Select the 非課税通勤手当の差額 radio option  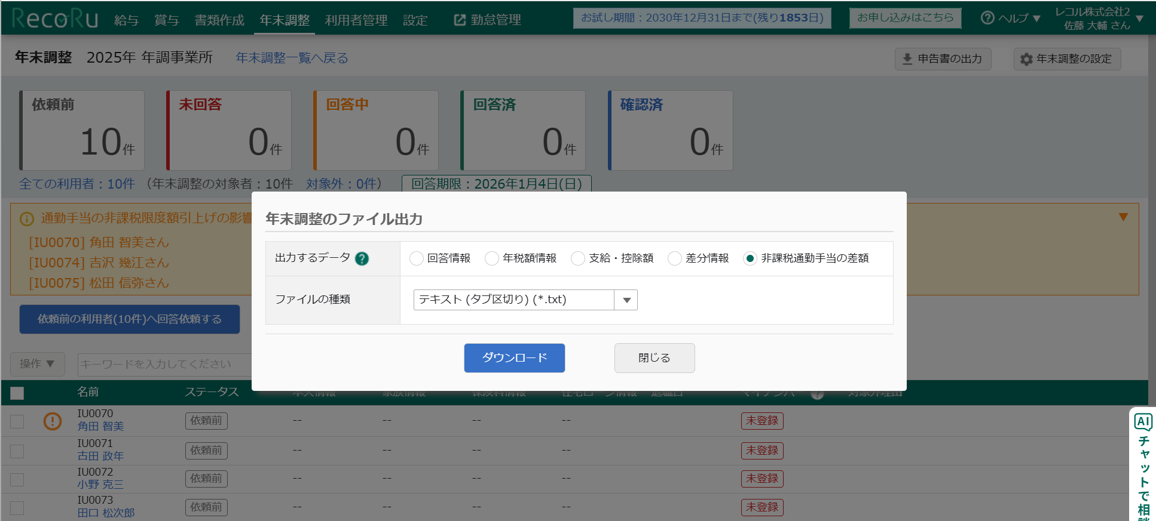click(750, 258)
